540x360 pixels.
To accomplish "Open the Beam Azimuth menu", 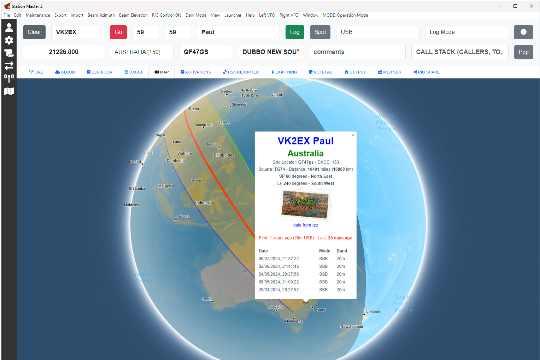I will pos(101,15).
